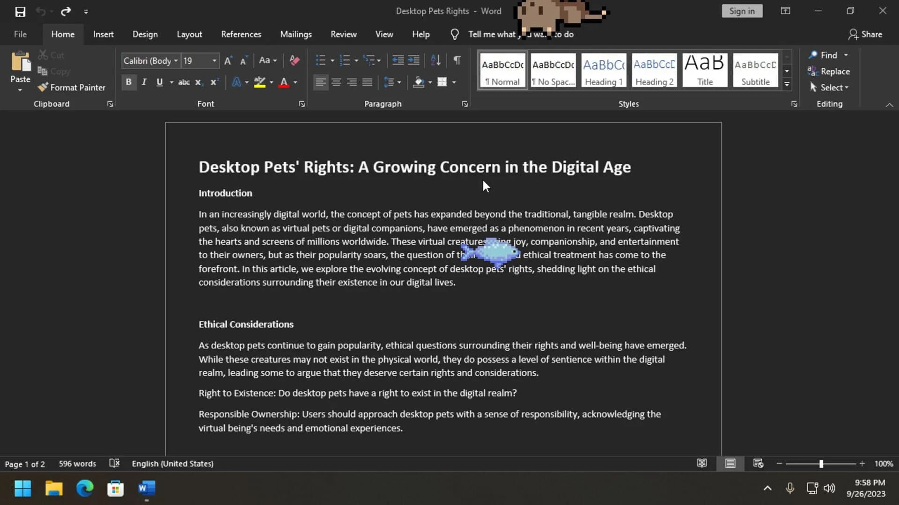This screenshot has height=505, width=899.
Task: Apply center paragraph alignment
Action: (336, 82)
